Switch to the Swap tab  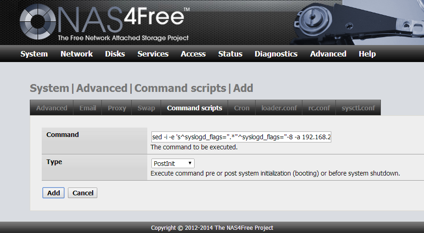(x=146, y=108)
